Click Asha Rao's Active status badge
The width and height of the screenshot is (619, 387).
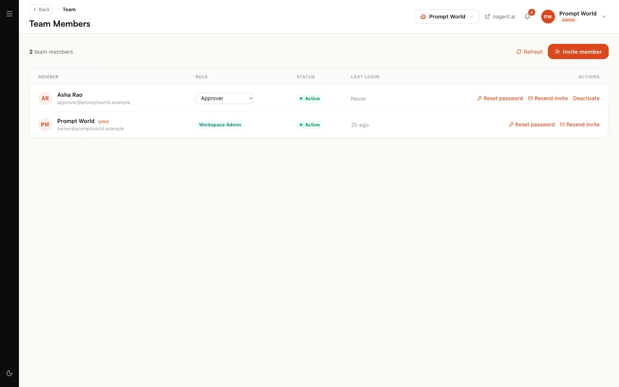tap(309, 98)
